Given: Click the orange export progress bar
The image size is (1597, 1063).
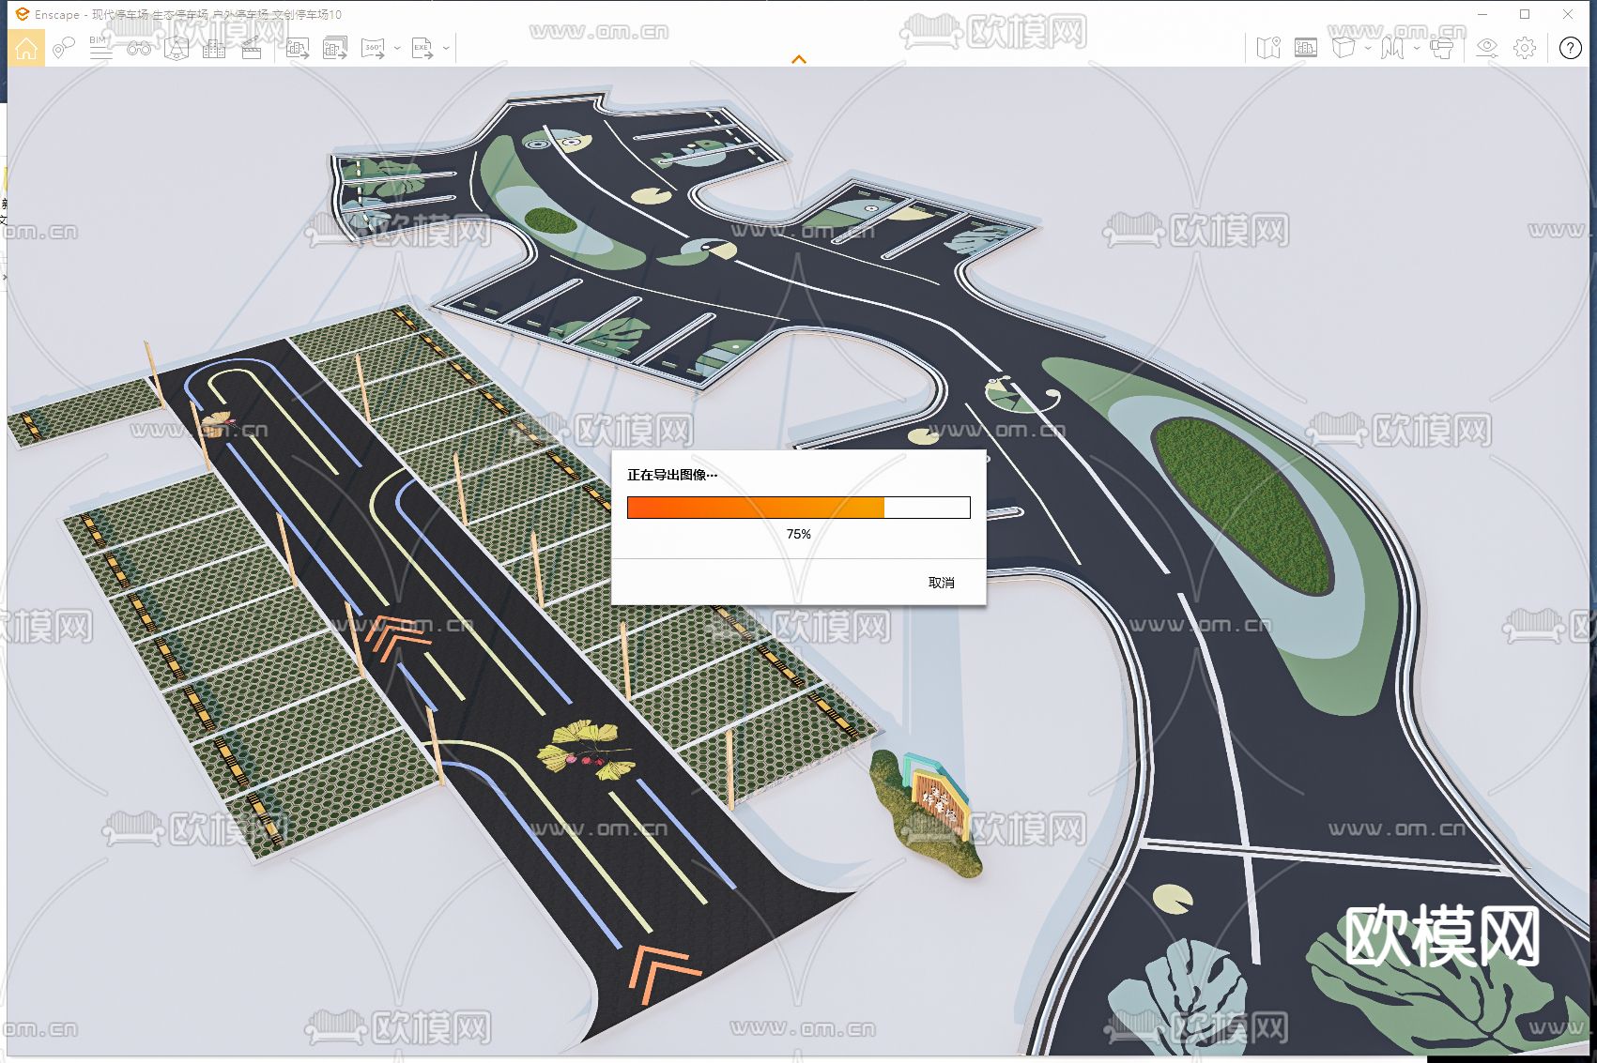Looking at the screenshot, I should coord(799,508).
